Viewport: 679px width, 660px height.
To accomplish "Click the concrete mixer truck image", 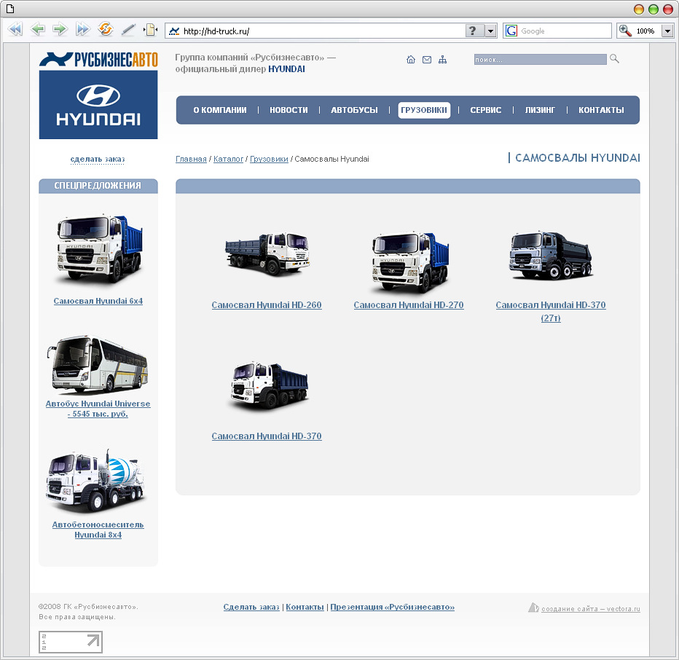I will pos(95,481).
